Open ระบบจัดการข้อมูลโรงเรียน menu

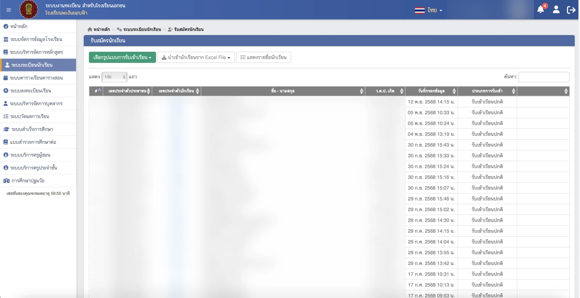tap(38, 39)
